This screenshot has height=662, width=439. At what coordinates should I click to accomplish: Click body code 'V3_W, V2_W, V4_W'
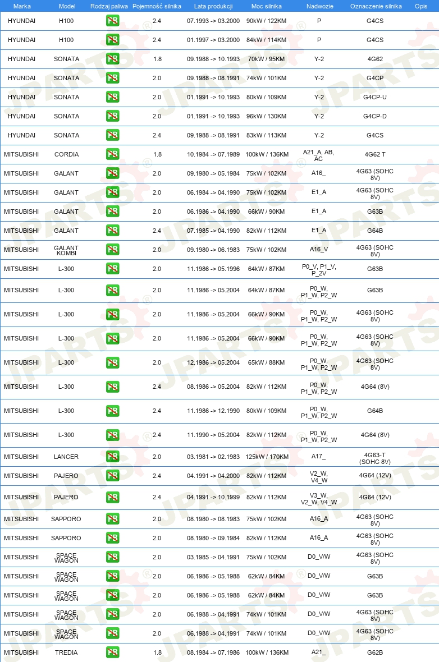319,498
